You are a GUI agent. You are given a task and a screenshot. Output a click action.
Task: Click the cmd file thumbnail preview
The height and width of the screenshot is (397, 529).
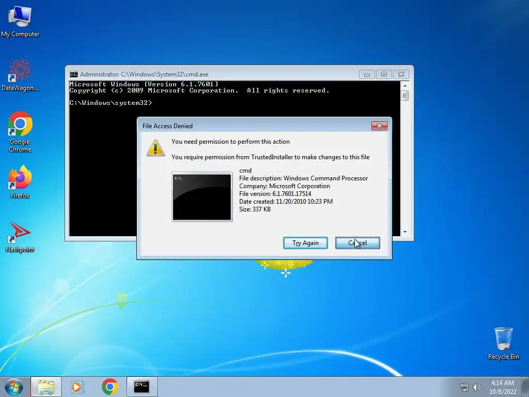202,197
